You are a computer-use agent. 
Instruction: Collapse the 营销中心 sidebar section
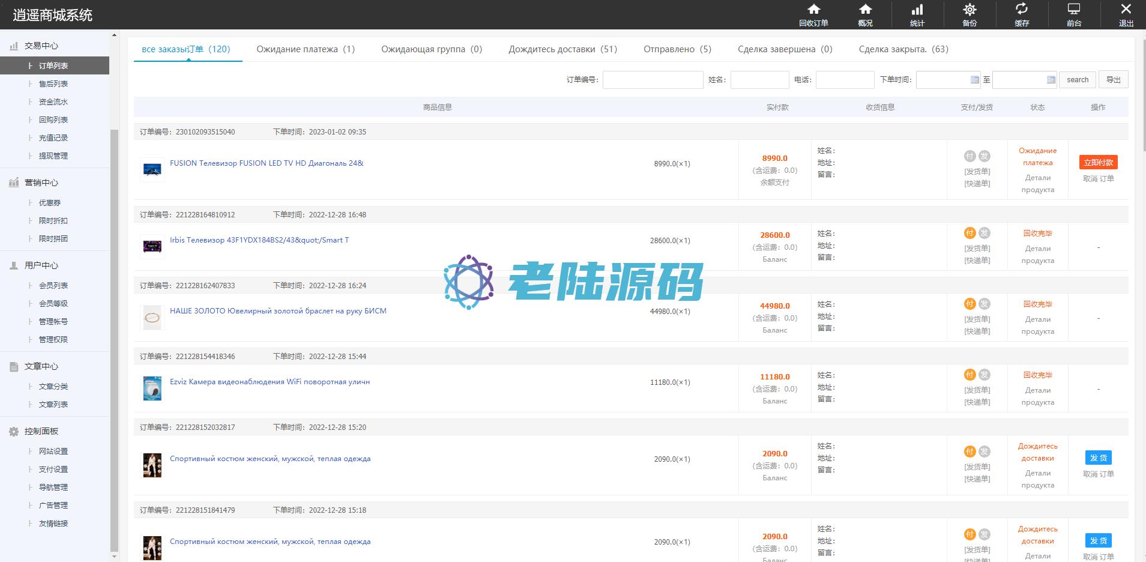41,183
